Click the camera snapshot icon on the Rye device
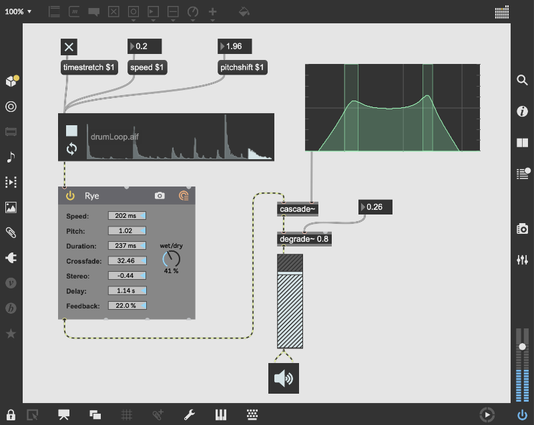This screenshot has height=425, width=534. (x=160, y=195)
